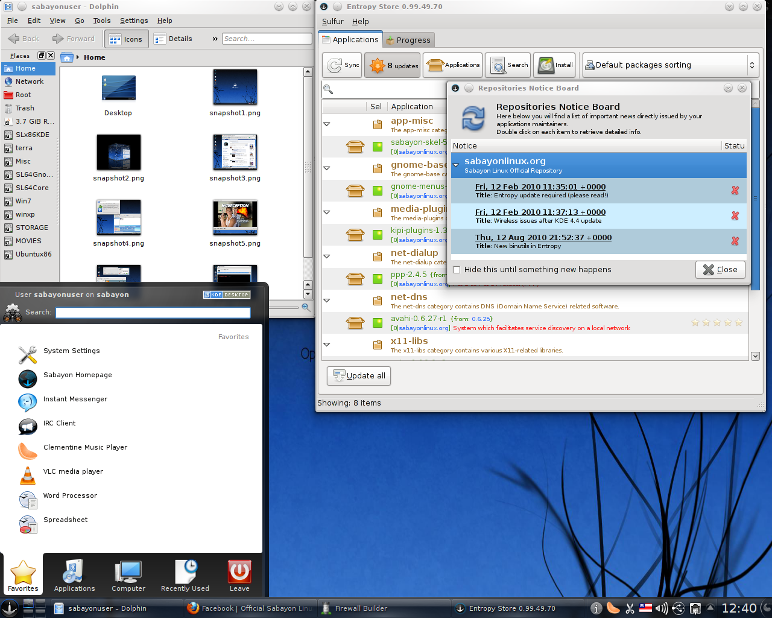Open the Computer tab in KDE menu
The image size is (772, 618).
(x=128, y=576)
